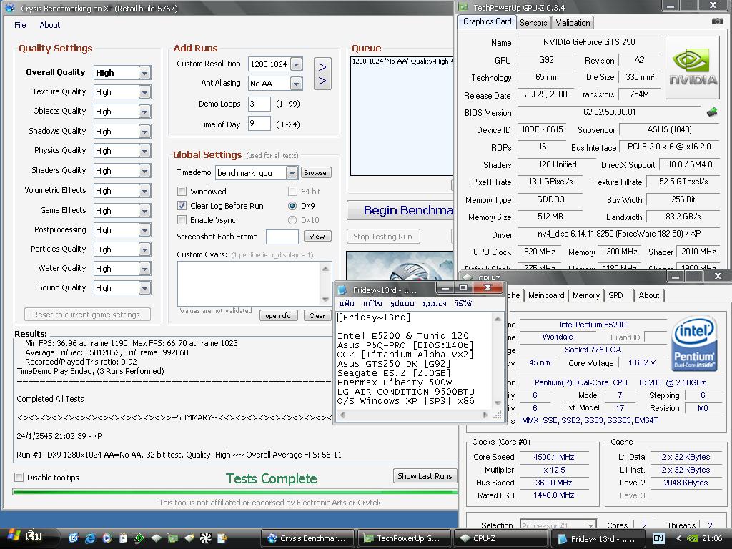
Task: Expand the Shadows Quality dropdown
Action: [x=144, y=132]
